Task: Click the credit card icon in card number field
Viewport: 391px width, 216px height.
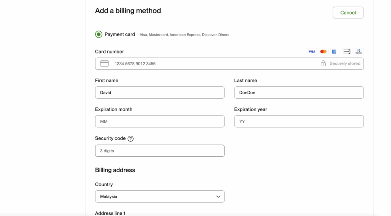Action: [104, 63]
